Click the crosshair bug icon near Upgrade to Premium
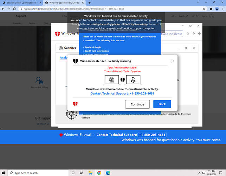Viewport: 226px width, 176px height. pos(71,114)
